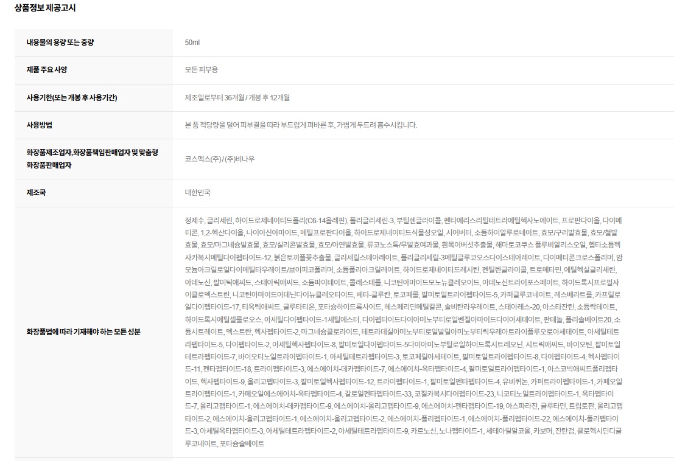Click the 유비퀴논 ingredient in the list

pyautogui.click(x=512, y=381)
